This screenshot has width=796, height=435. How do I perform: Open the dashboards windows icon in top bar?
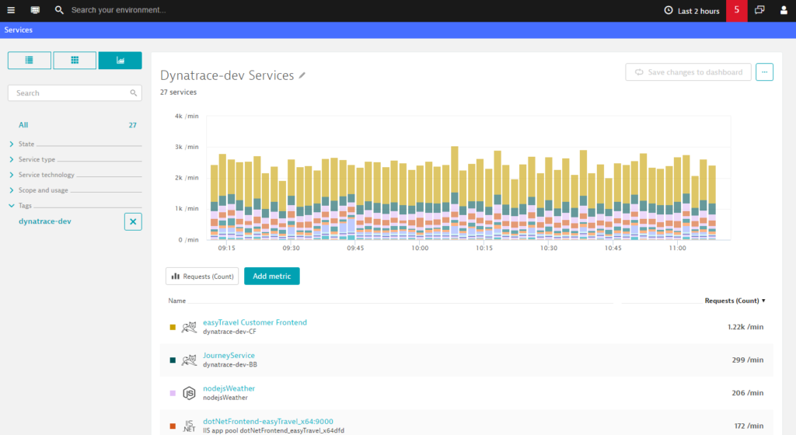click(759, 10)
